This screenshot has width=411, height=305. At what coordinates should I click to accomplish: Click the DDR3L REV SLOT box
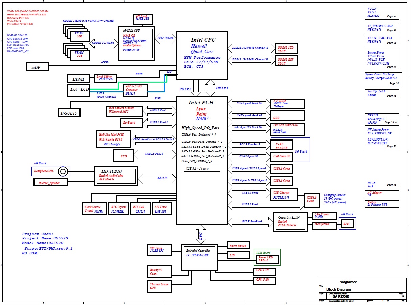287,61
